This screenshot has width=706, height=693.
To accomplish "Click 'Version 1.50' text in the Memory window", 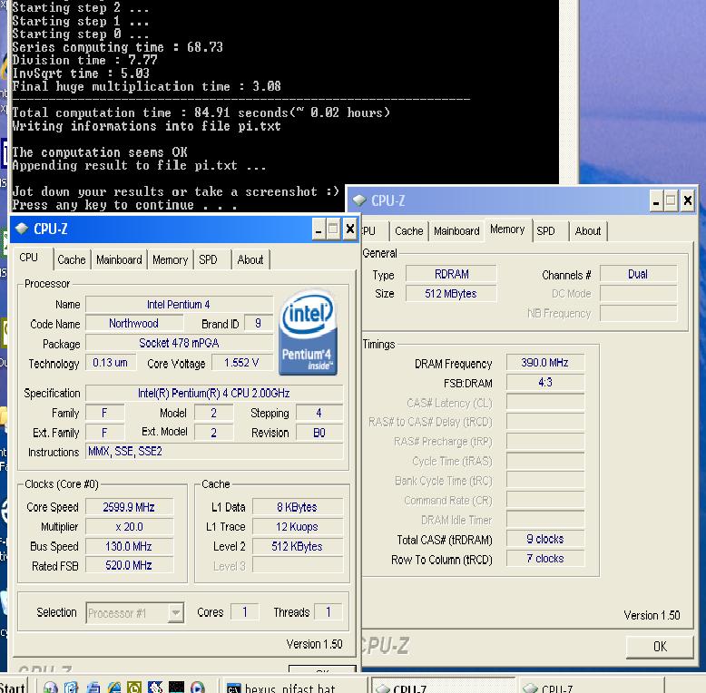I will point(652,615).
